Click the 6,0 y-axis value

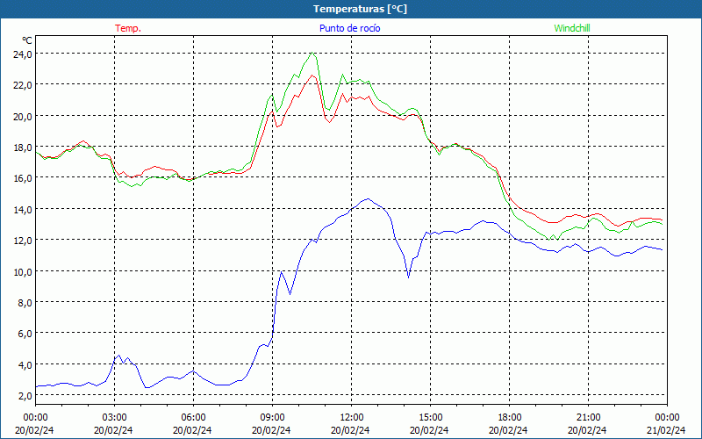pos(25,334)
